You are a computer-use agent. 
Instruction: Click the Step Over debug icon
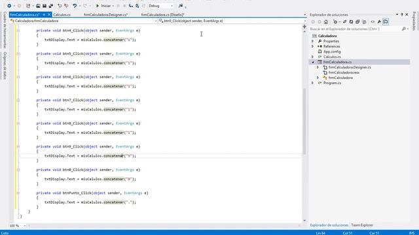click(x=137, y=6)
